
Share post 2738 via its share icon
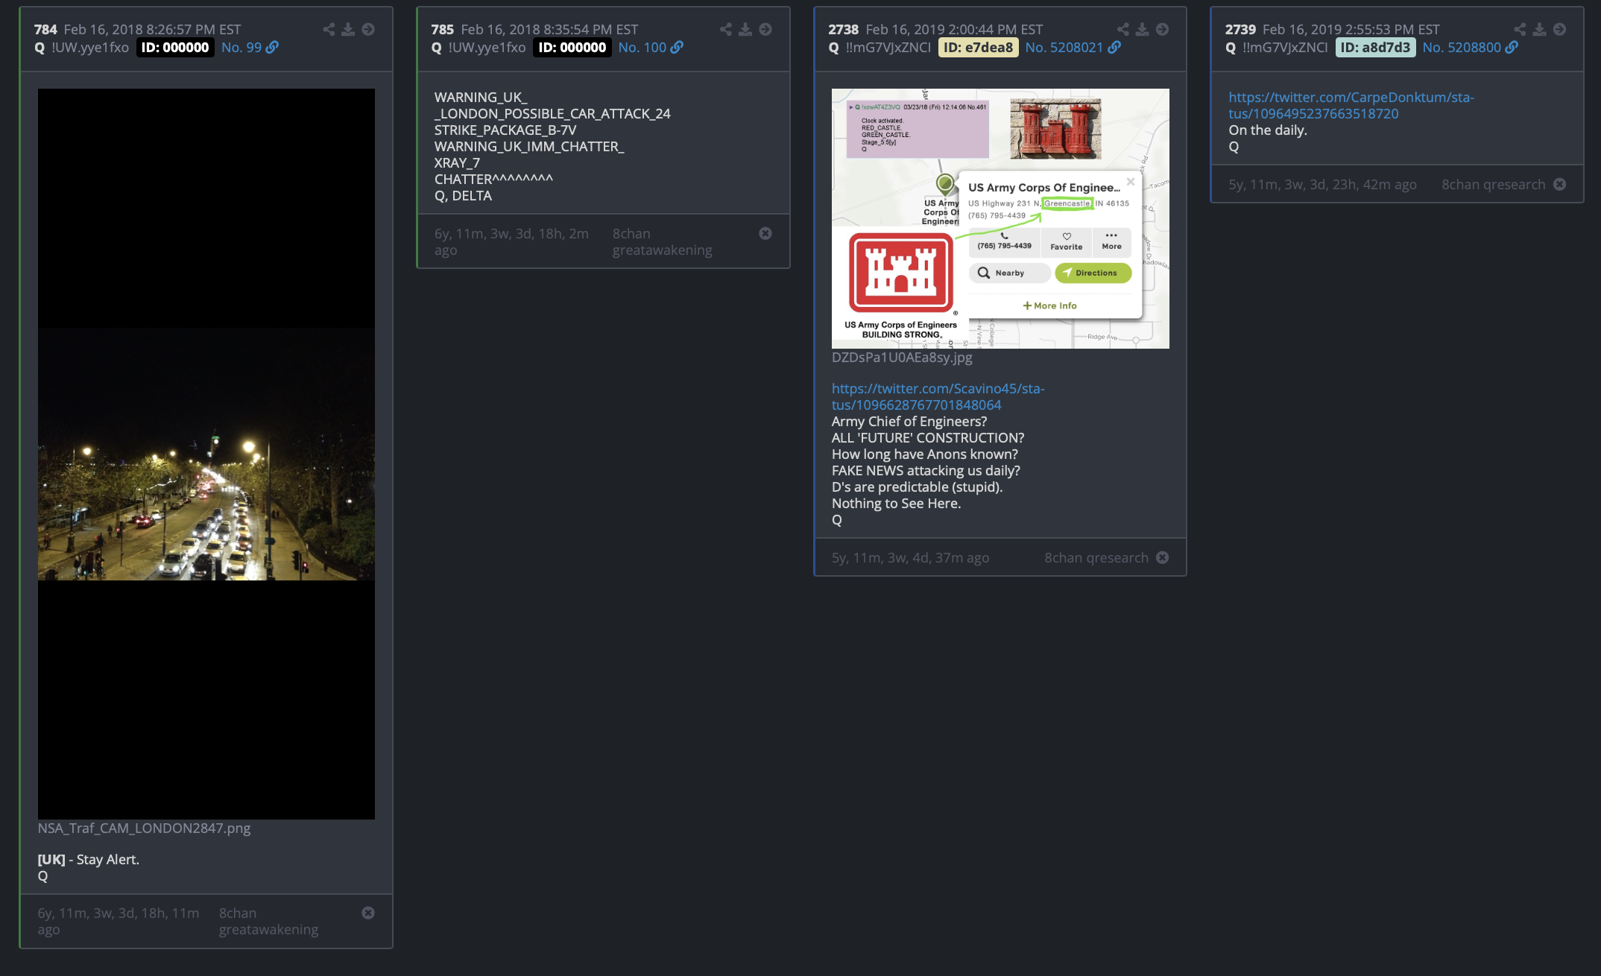click(x=1123, y=29)
